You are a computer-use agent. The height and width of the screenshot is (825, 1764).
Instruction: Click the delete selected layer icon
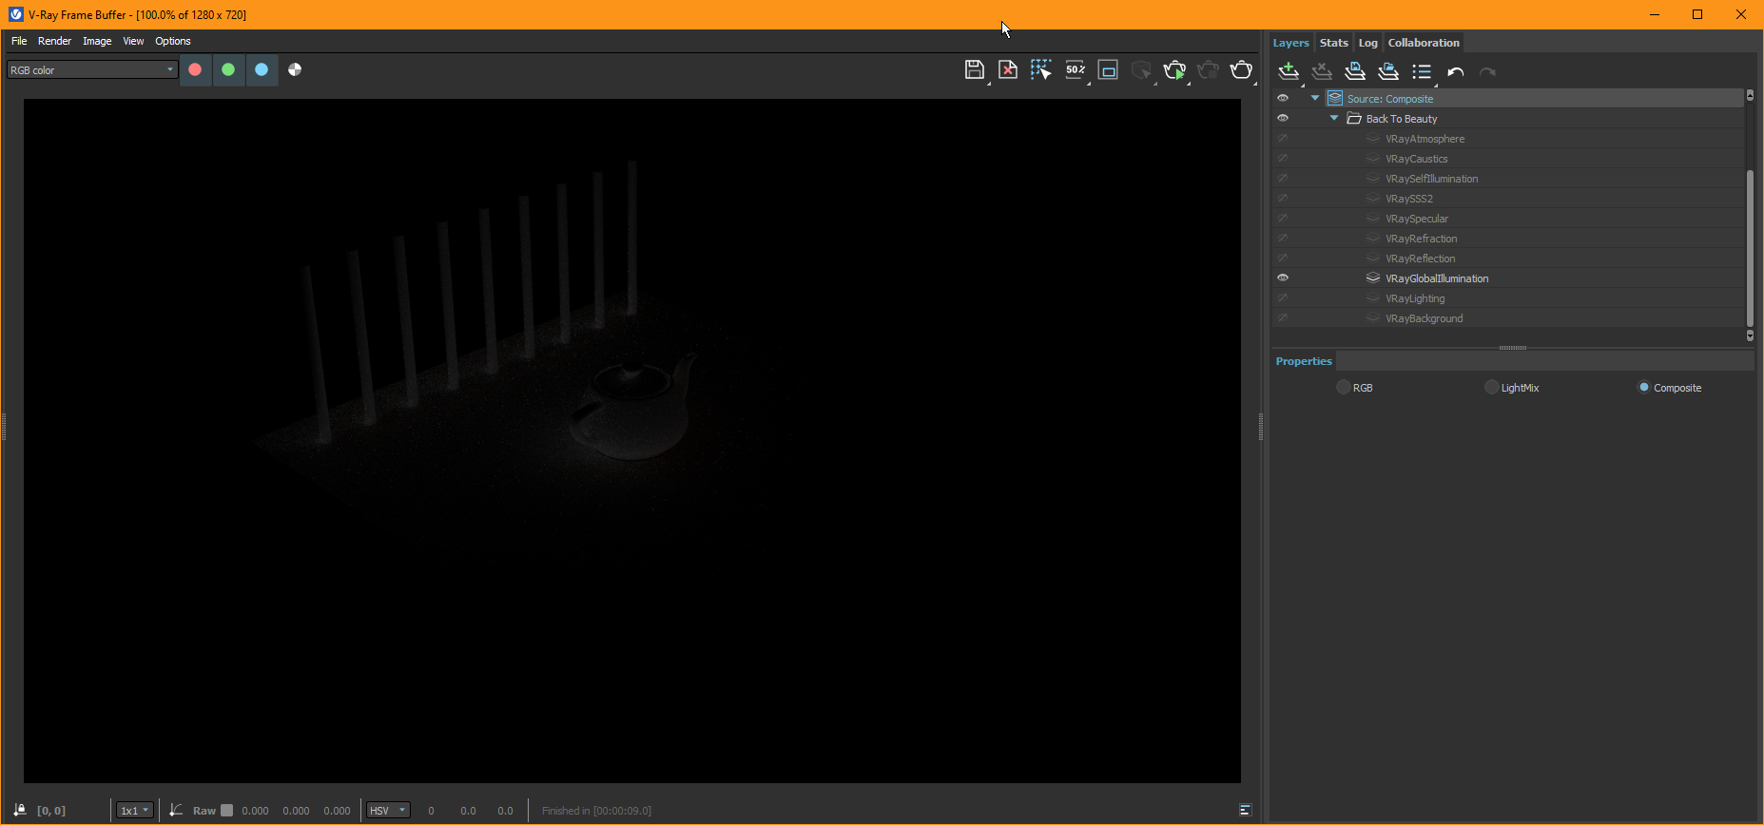coord(1322,71)
